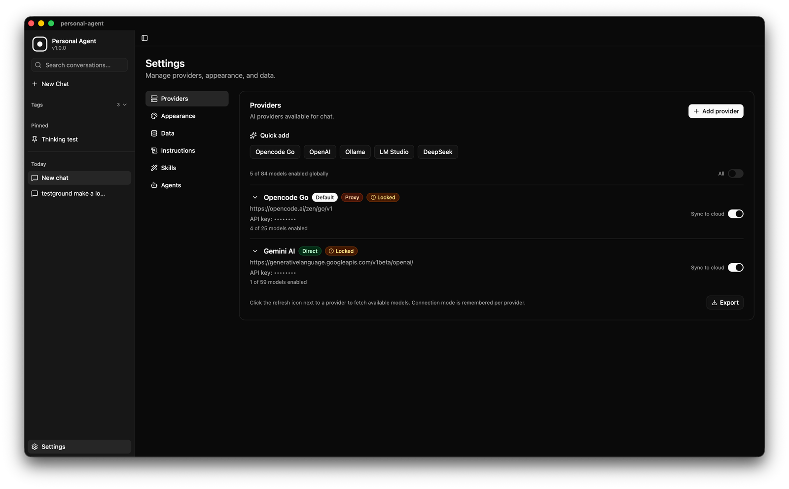789x489 pixels.
Task: Open the testground make a lo... conversation
Action: [79, 194]
